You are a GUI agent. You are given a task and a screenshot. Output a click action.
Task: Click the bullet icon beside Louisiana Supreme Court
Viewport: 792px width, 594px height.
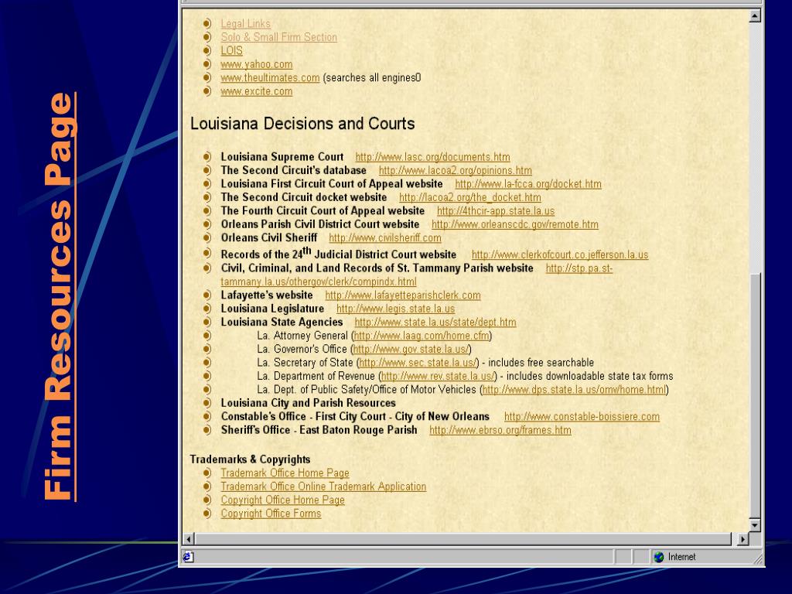(x=207, y=157)
